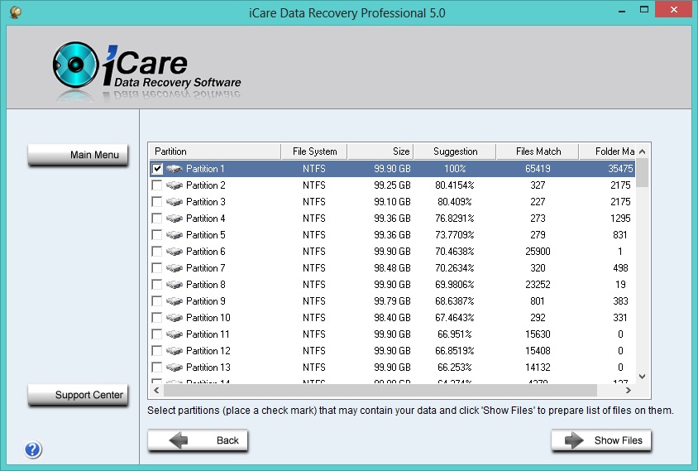698x471 pixels.
Task: Click Show Files to list files
Action: point(601,440)
